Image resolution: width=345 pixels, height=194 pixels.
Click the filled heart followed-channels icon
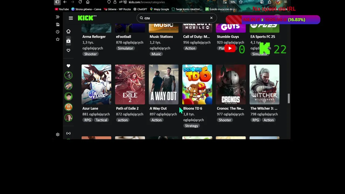[x=68, y=66]
